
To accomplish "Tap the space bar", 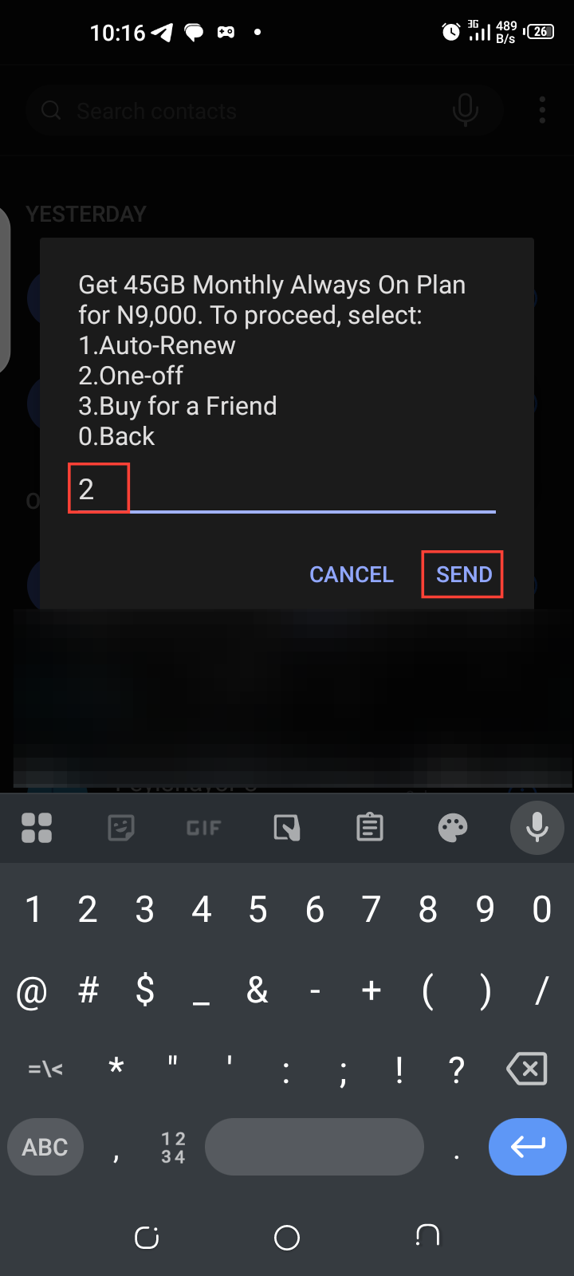I will tap(314, 1147).
